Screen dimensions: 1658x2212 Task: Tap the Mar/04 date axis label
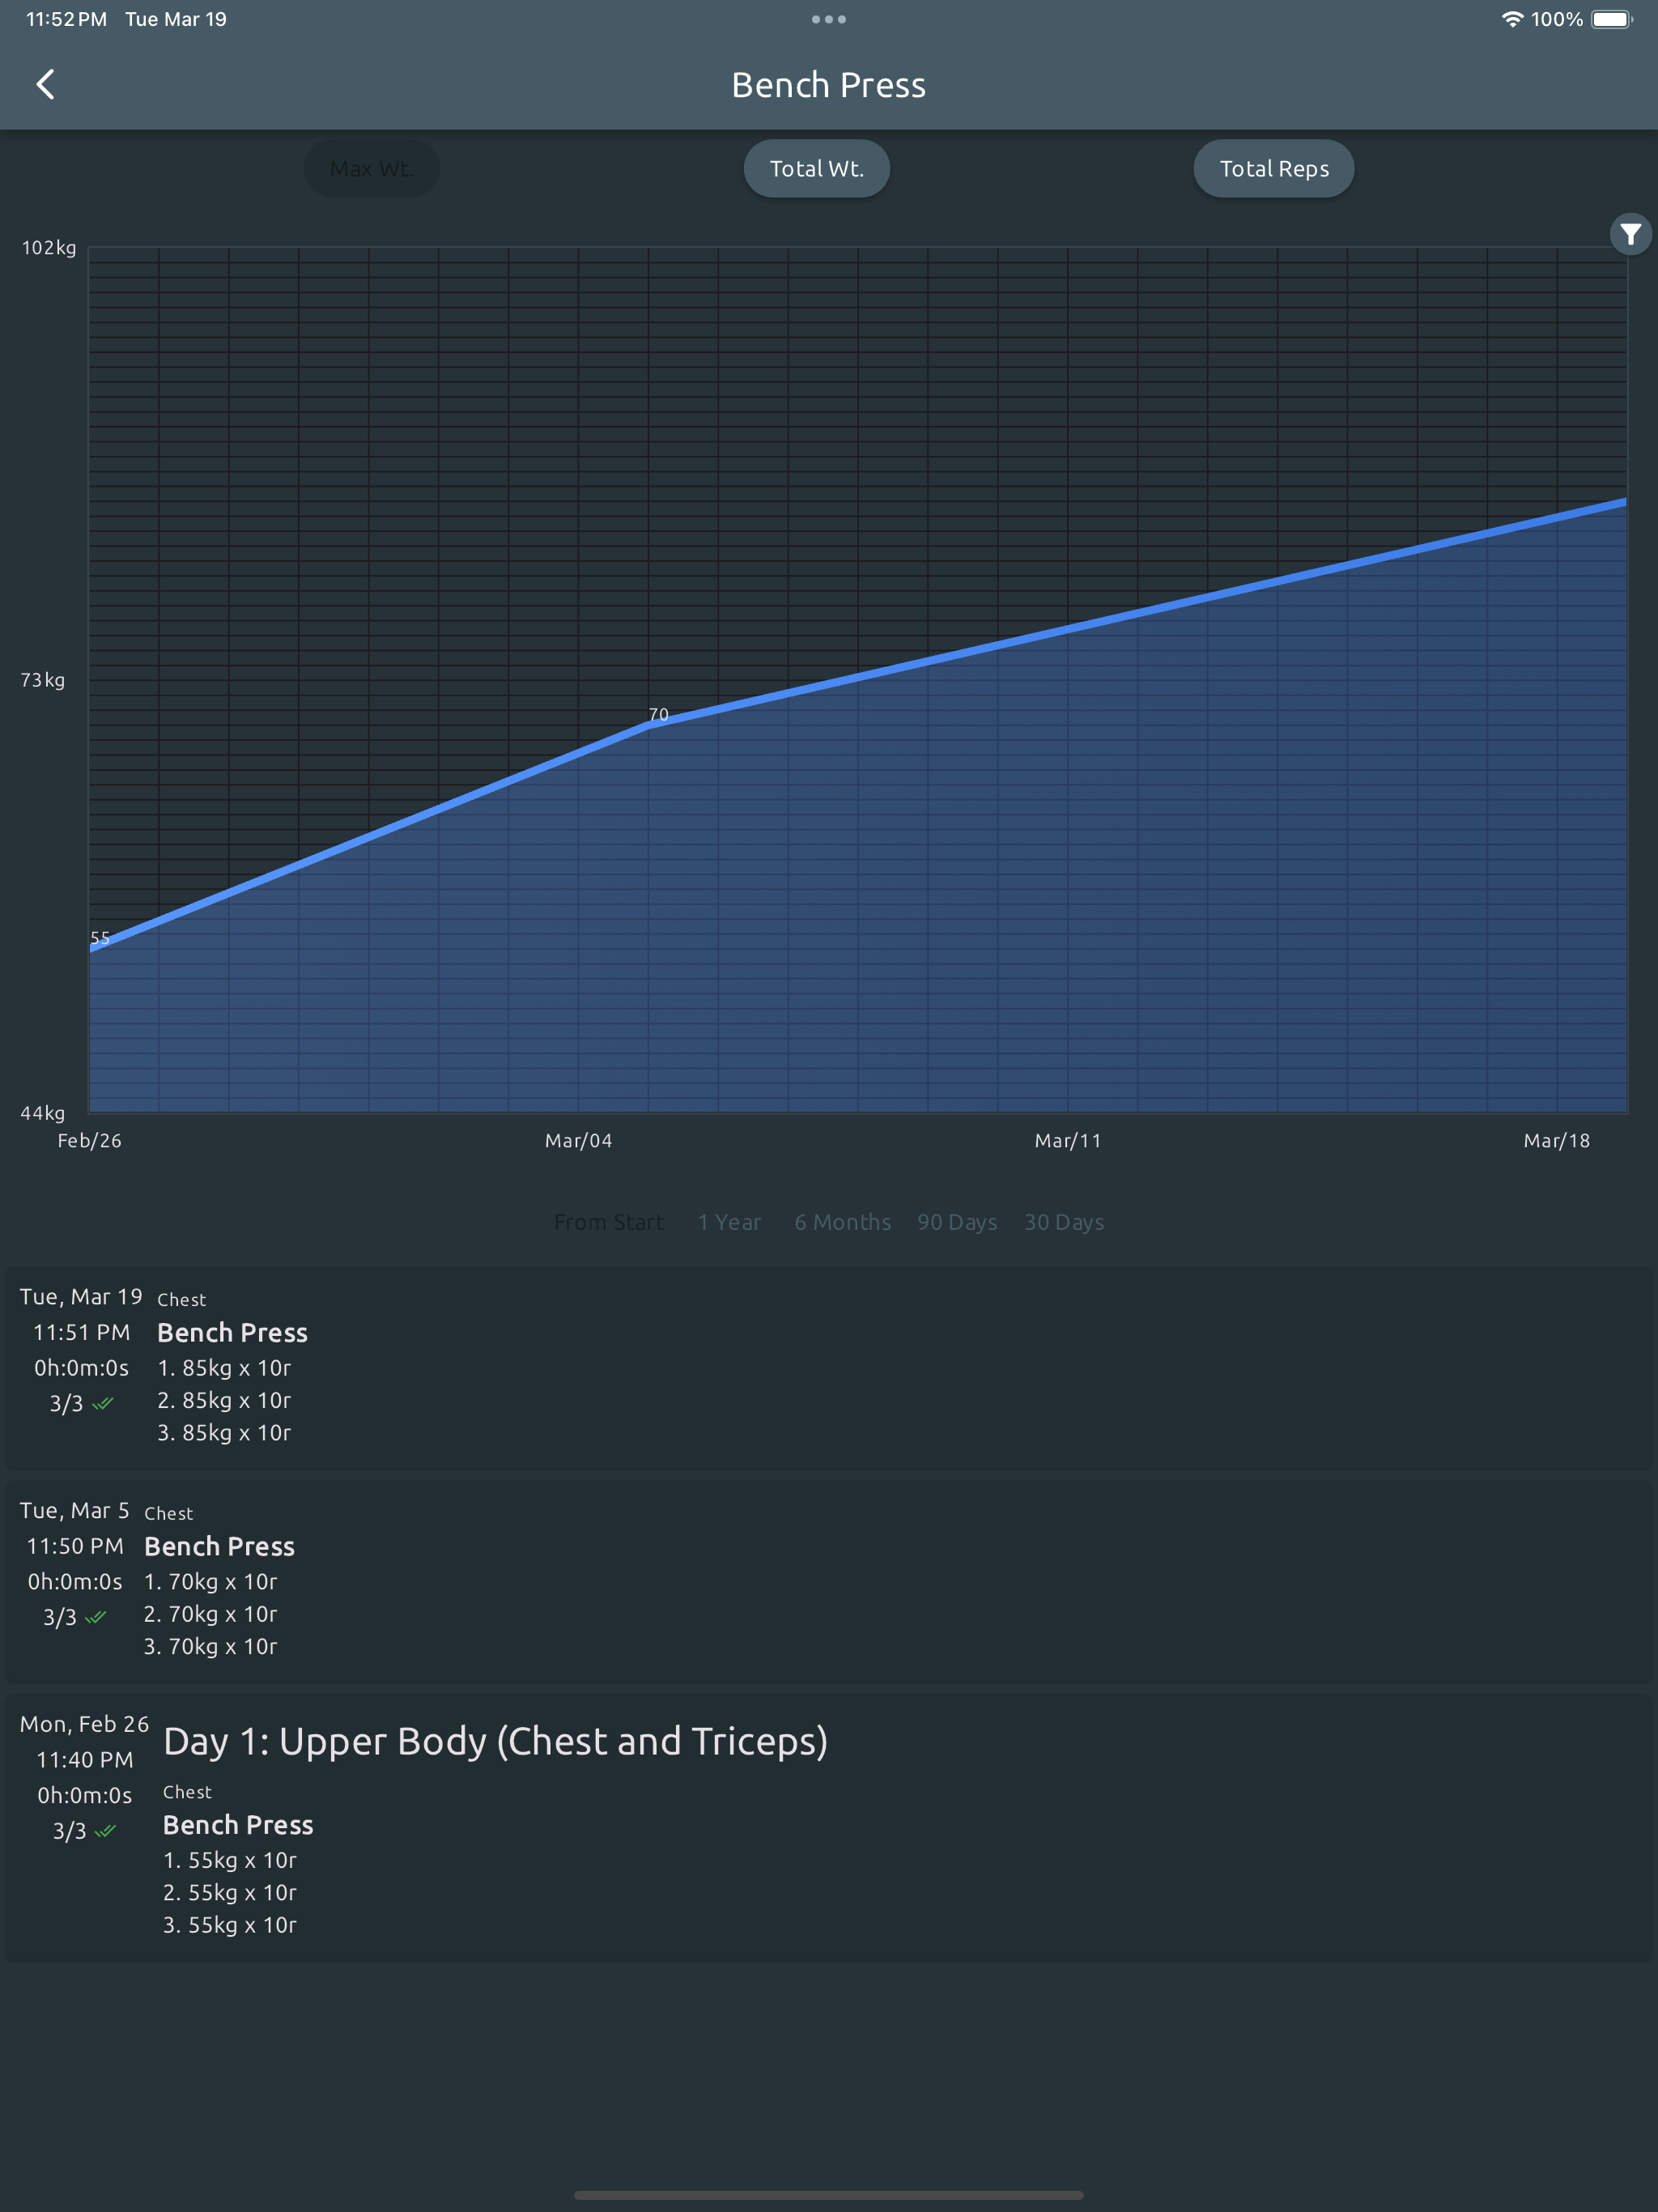[x=579, y=1141]
